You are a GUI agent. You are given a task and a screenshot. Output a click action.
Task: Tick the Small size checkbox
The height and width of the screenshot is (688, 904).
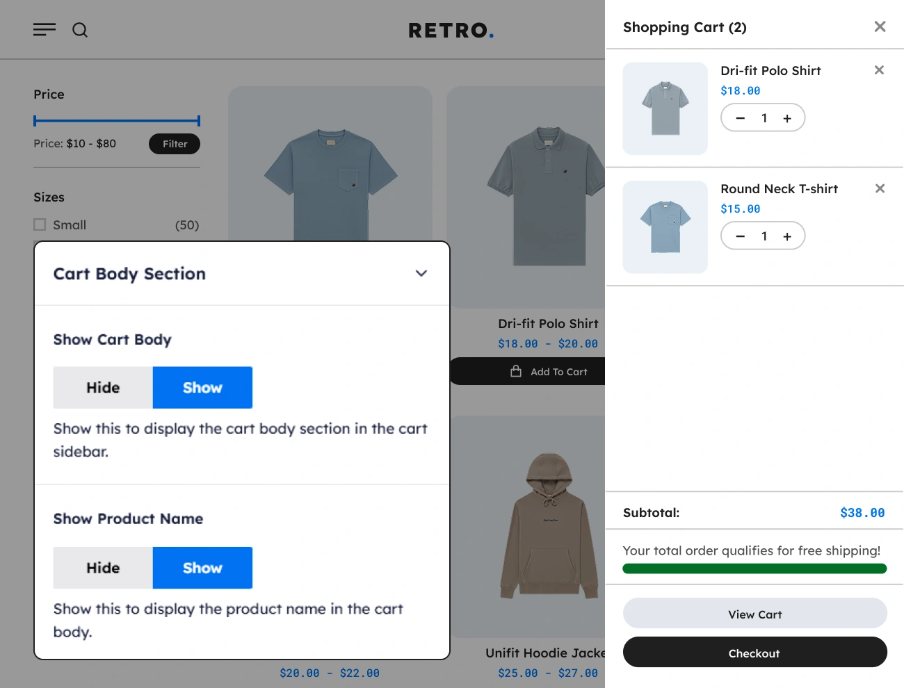[40, 224]
